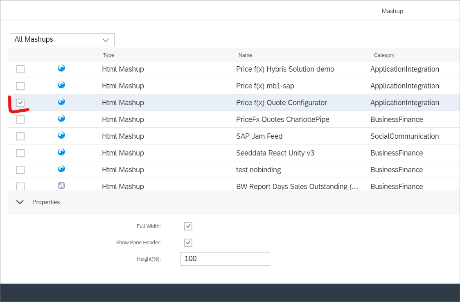This screenshot has width=460, height=302.
Task: Click the Name column header
Action: pos(245,55)
